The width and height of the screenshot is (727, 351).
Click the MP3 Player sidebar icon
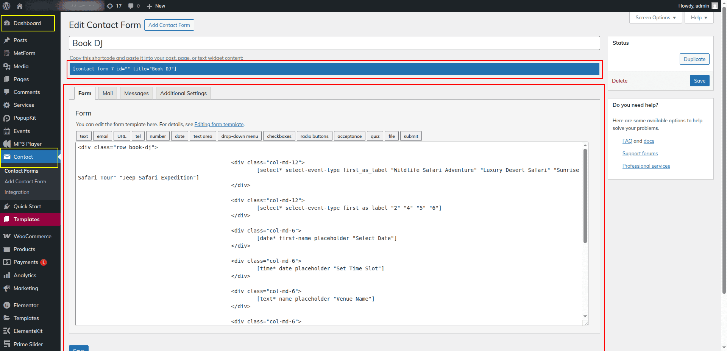[x=7, y=144]
